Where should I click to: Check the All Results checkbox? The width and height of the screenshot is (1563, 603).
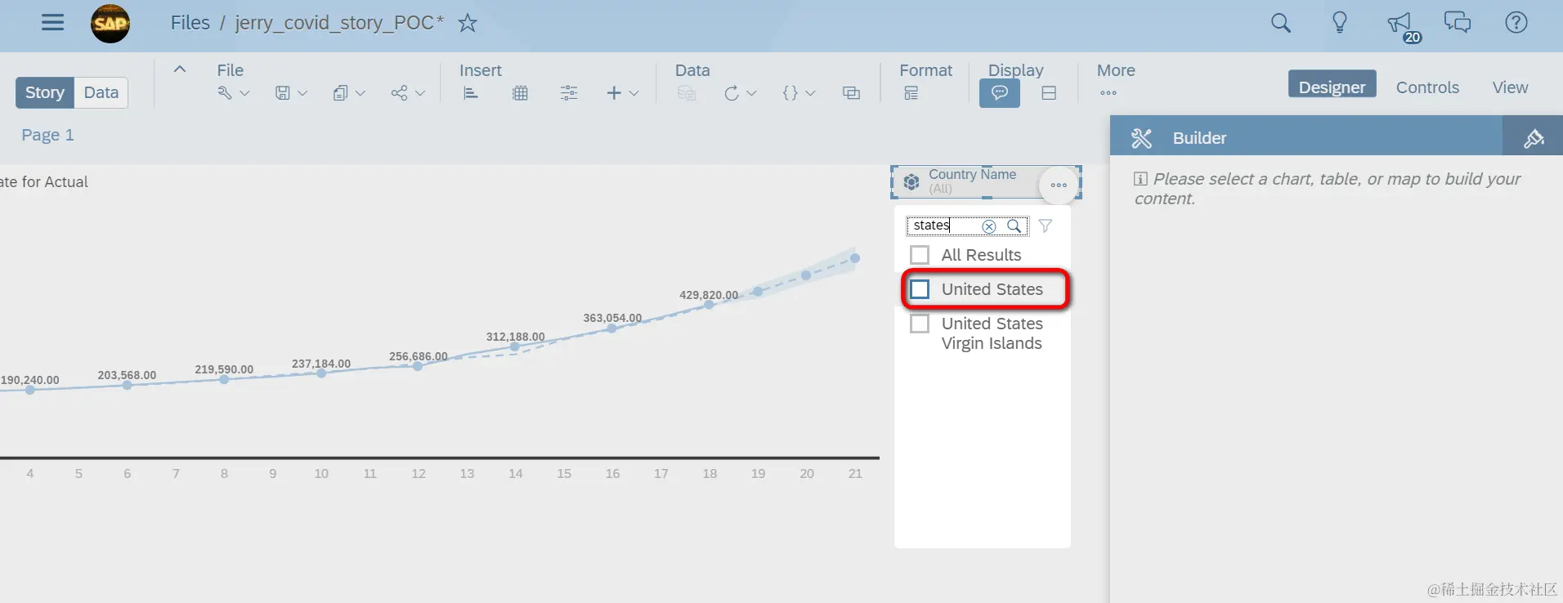920,255
